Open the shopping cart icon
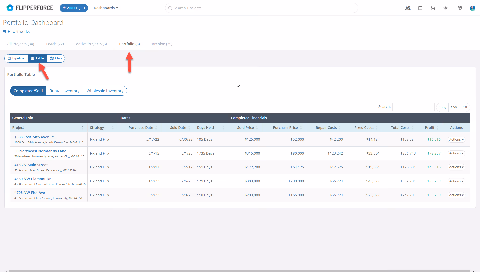The height and width of the screenshot is (272, 480). [433, 8]
